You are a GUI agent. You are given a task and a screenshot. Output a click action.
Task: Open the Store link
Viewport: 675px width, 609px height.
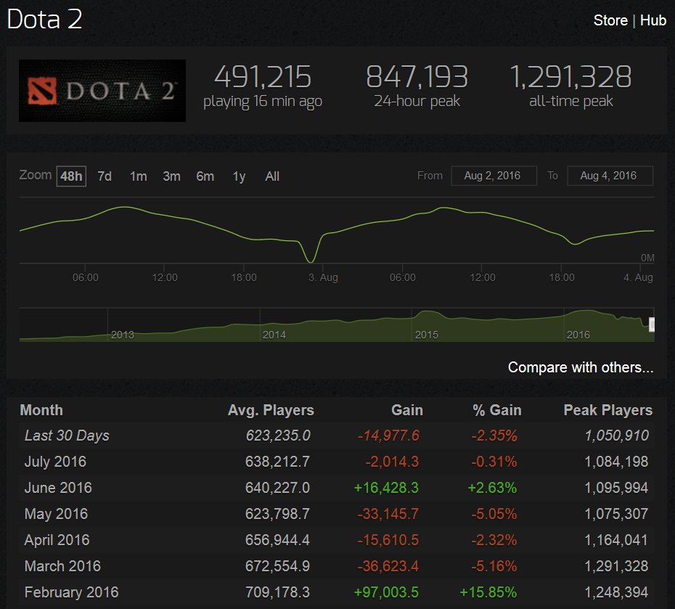(x=610, y=20)
